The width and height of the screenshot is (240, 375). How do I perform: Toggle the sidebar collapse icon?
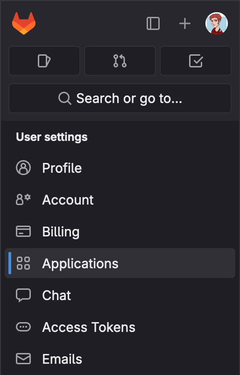pyautogui.click(x=153, y=23)
